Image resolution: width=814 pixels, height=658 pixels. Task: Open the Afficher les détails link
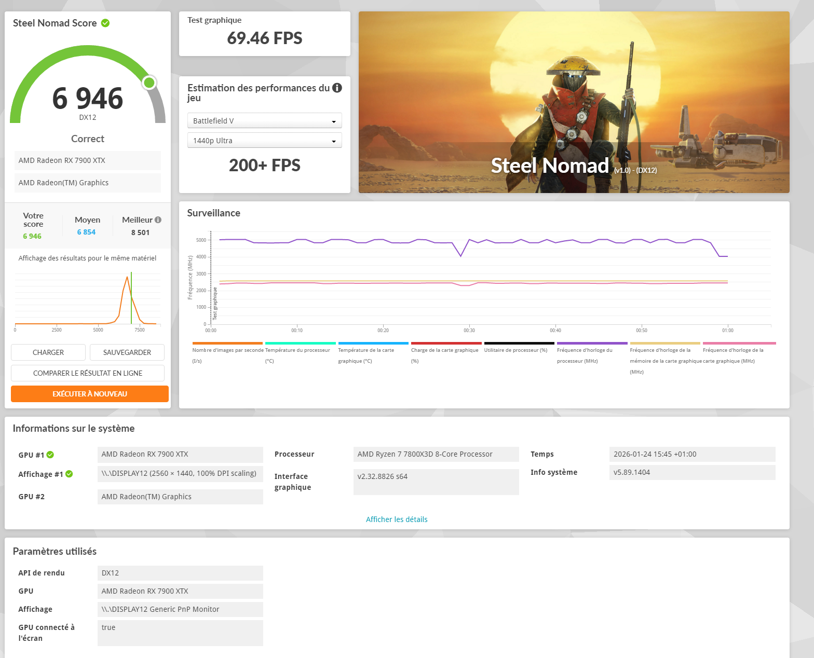pyautogui.click(x=397, y=519)
